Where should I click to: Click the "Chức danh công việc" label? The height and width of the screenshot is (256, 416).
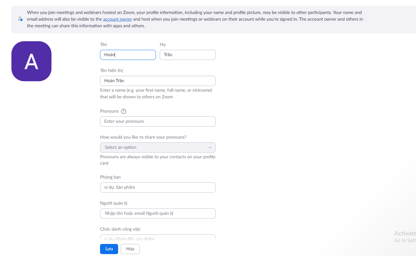(x=120, y=229)
